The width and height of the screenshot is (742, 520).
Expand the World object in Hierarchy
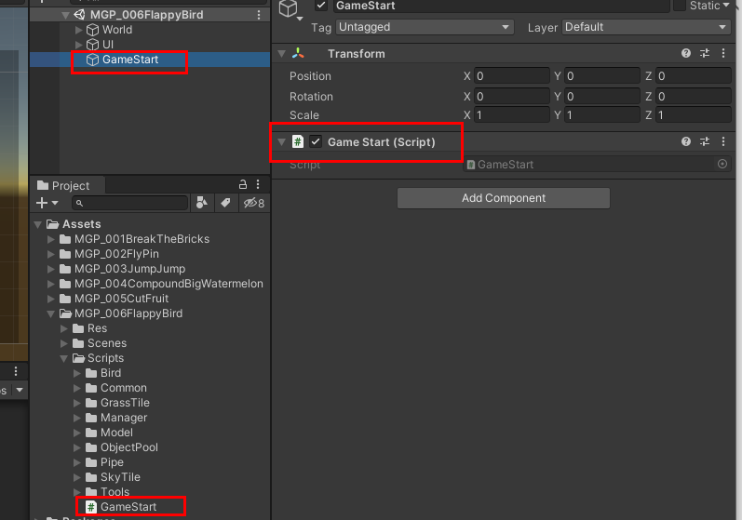click(x=78, y=30)
